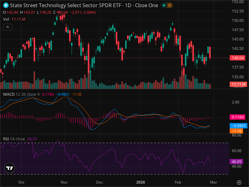
Task: Click the 147.50 price scale label
Action: click(x=238, y=30)
